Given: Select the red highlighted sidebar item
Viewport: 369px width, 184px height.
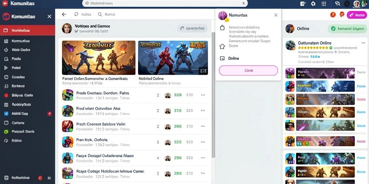Looking at the screenshot, I should [x=27, y=30].
